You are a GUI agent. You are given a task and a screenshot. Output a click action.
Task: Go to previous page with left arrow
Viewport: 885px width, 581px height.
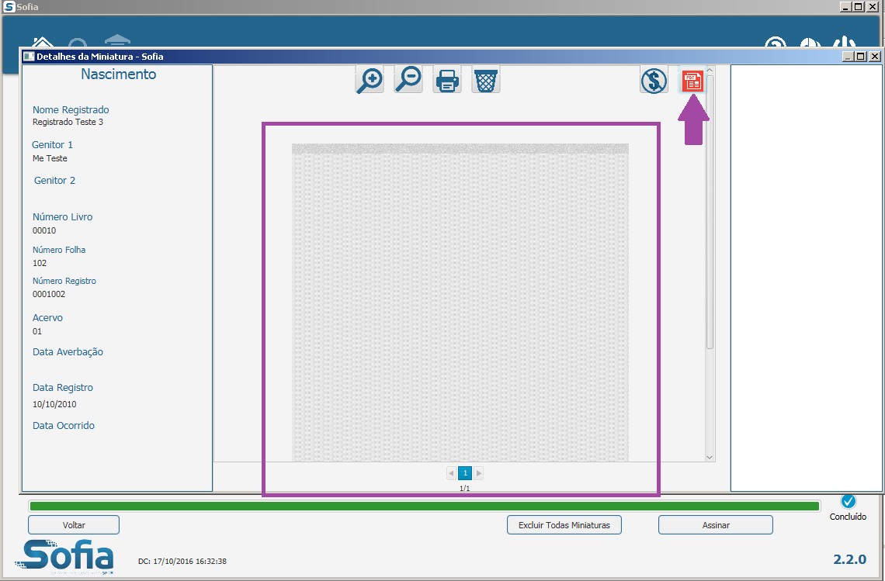coord(451,472)
